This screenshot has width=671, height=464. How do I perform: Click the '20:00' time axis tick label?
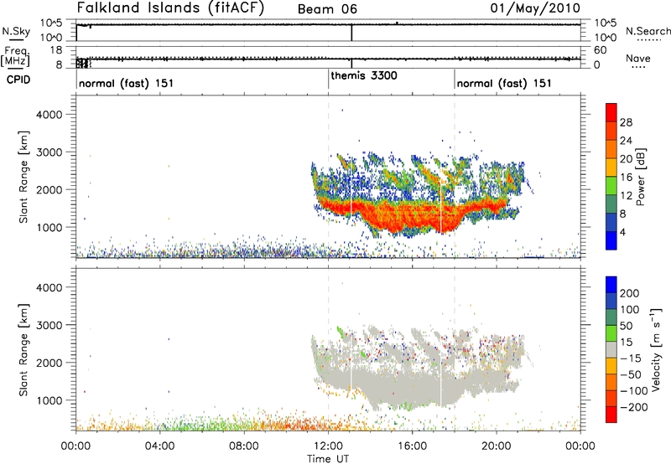pos(497,446)
